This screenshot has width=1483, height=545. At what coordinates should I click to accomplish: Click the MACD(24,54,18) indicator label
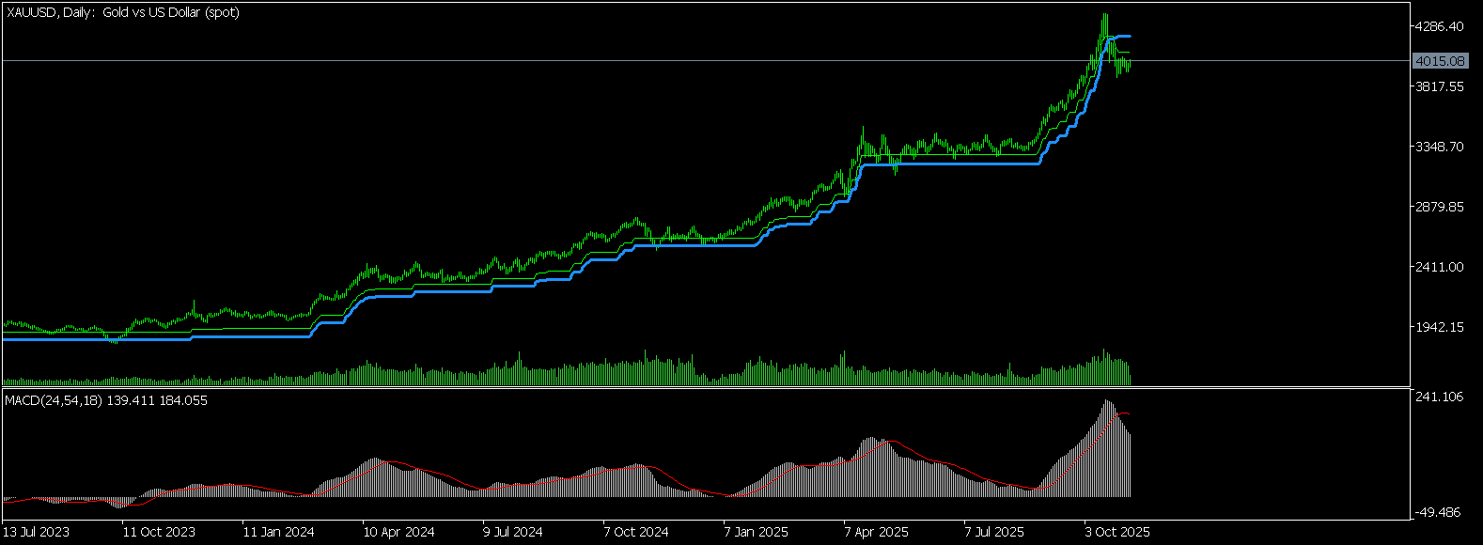pyautogui.click(x=106, y=400)
